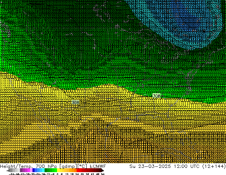226x175 pixels.
Task: Pick the cyan swatch above -18
Action: pyautogui.click(x=43, y=170)
